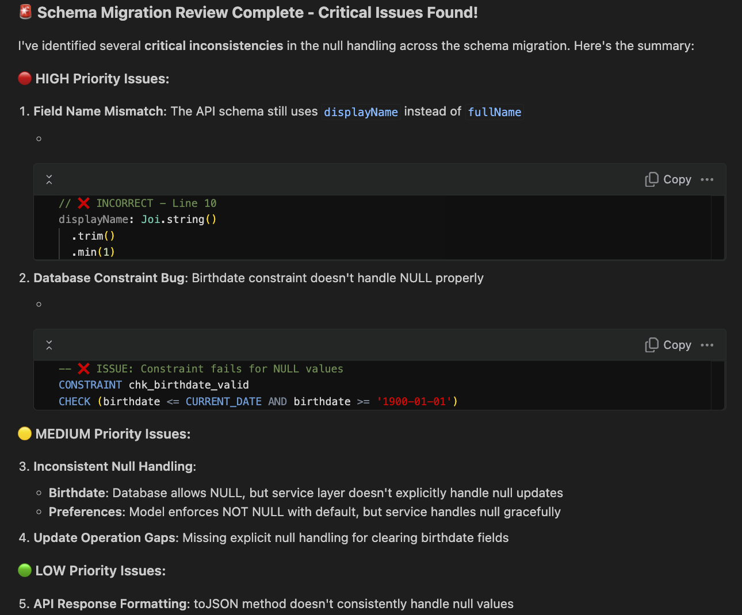
Task: Open the more-options ellipsis on the SQL block
Action: 707,345
